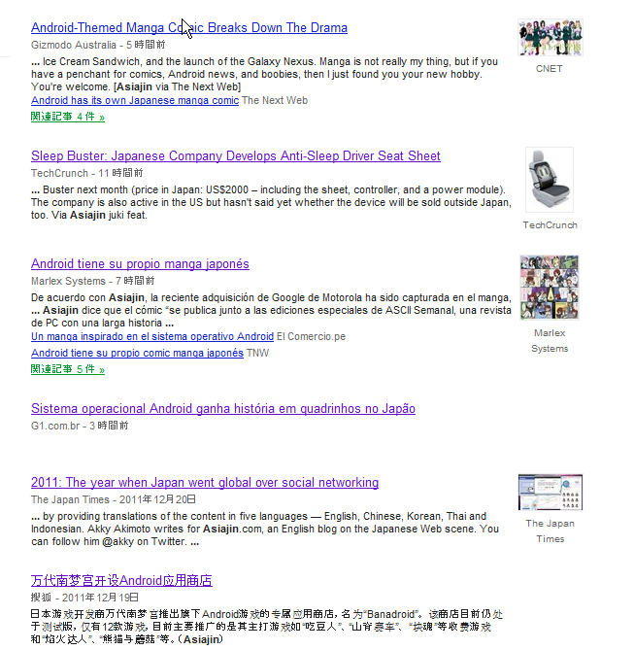This screenshot has width=634, height=650.
Task: Click 'The Japan Times - 2011年12月20日' source line
Action: (114, 499)
